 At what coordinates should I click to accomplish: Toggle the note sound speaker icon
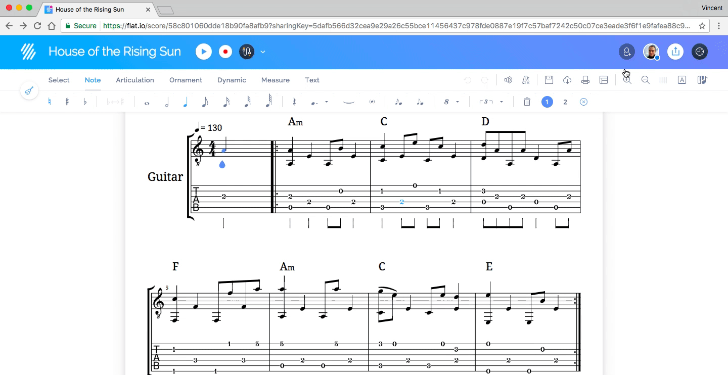tap(508, 80)
